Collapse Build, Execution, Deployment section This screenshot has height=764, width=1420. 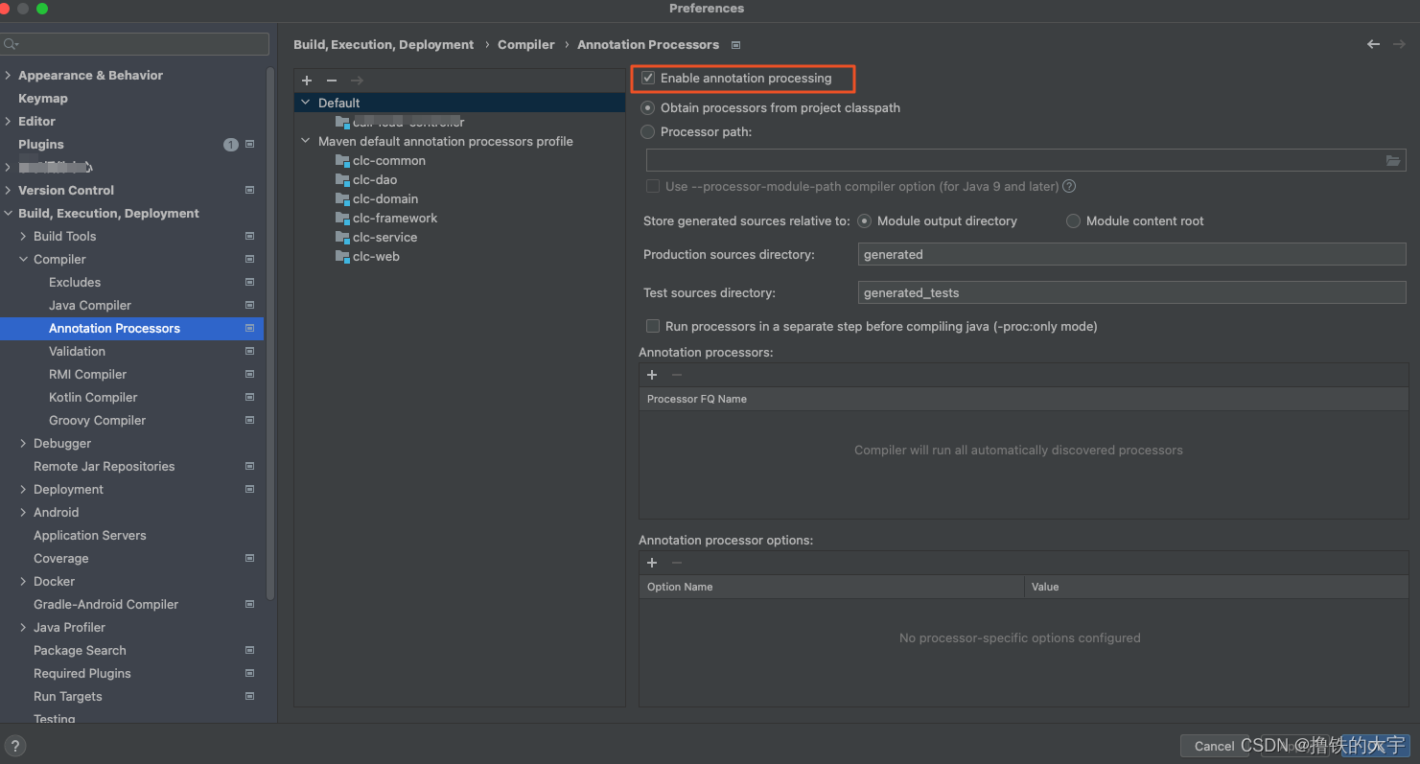tap(9, 214)
